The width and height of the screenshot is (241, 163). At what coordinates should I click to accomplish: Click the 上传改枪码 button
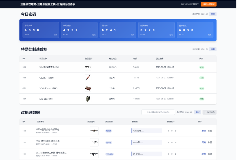[209, 112]
